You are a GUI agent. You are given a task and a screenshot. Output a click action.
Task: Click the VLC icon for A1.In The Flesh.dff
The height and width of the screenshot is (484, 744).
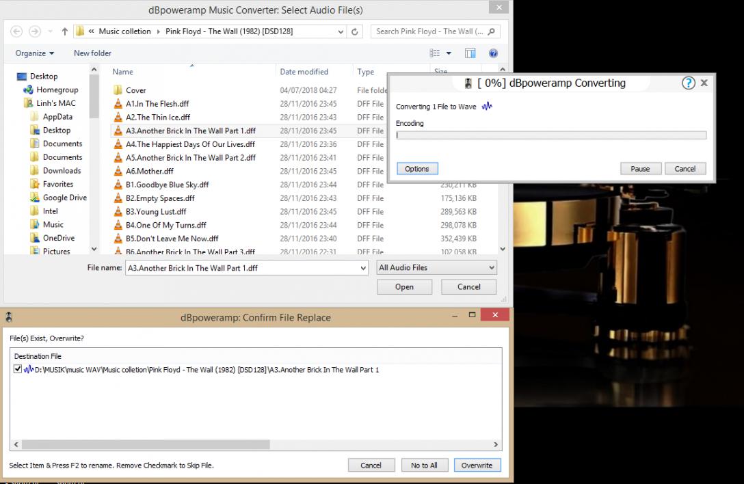118,104
